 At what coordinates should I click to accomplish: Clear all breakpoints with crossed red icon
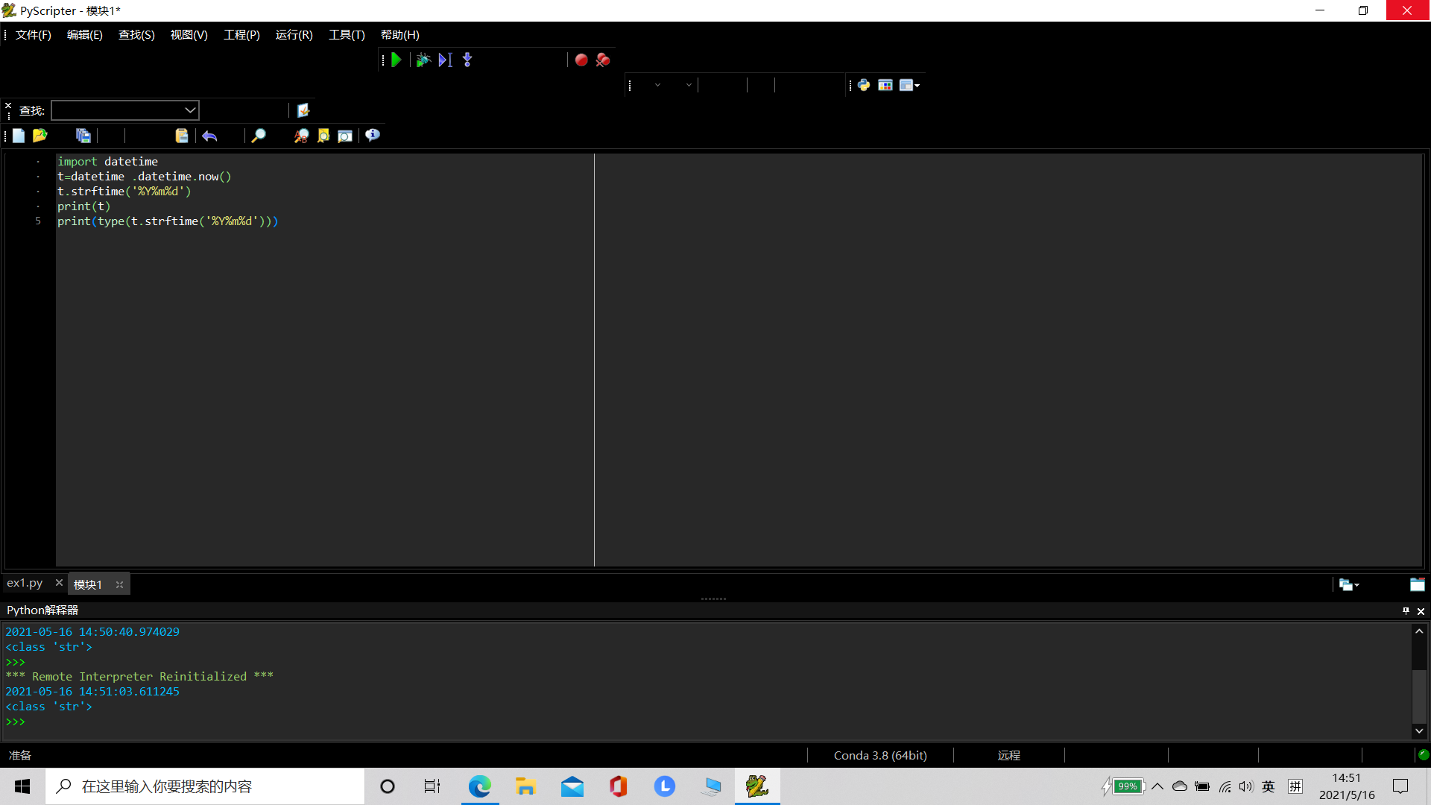click(603, 60)
